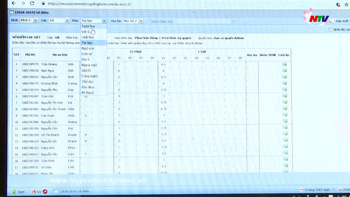Click contact icon for Trần Hoàng Anh

(x=284, y=65)
